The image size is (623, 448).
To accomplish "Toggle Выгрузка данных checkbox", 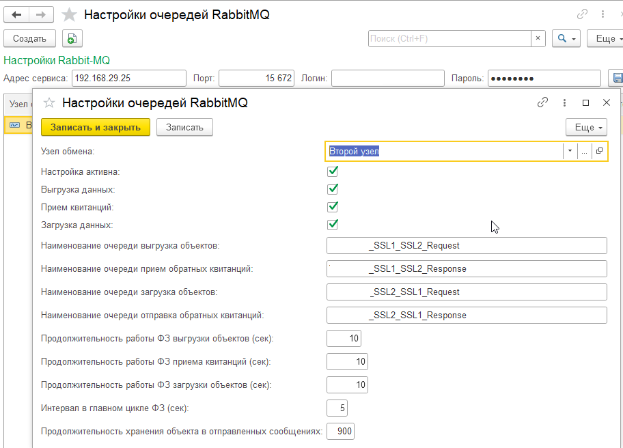I will pos(333,189).
